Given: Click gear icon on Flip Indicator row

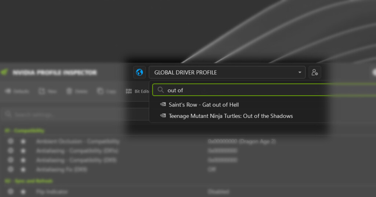Looking at the screenshot, I should (x=11, y=192).
